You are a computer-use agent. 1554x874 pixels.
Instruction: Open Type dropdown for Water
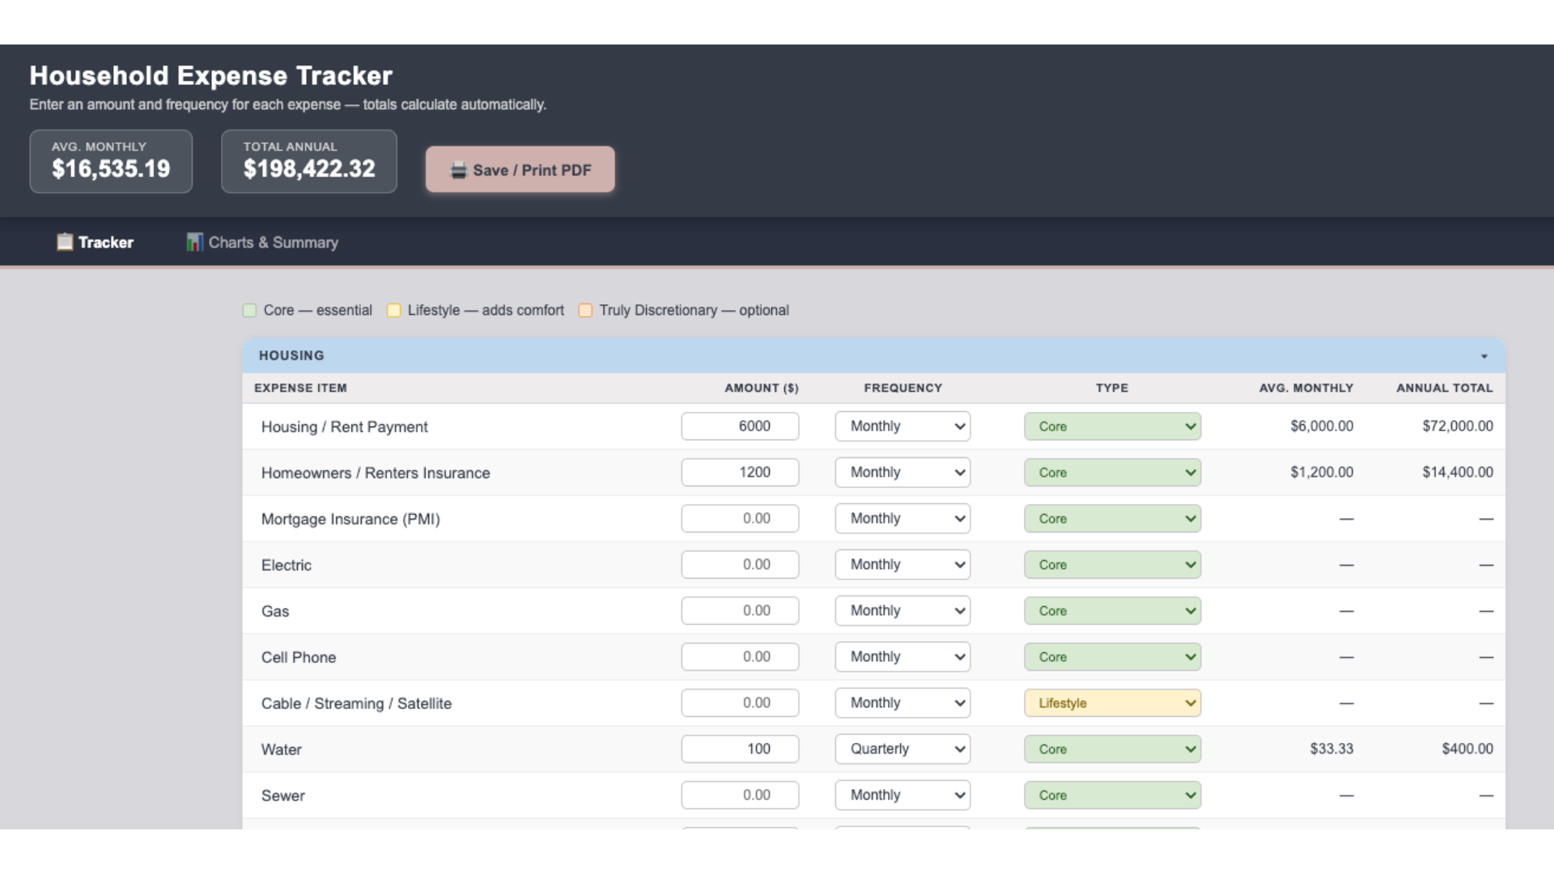click(x=1112, y=749)
